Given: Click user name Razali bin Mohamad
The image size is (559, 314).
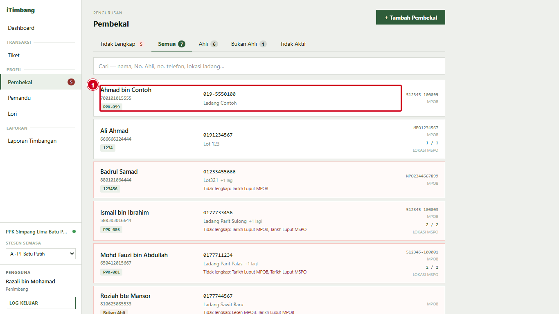Looking at the screenshot, I should pos(30,281).
